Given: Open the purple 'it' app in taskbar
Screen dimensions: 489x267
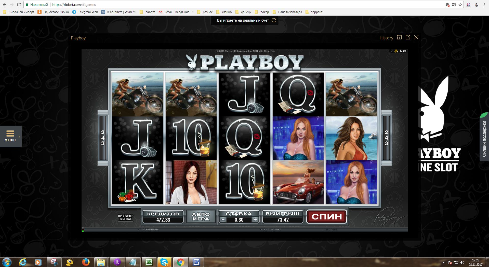Looking at the screenshot, I should pos(117,262).
